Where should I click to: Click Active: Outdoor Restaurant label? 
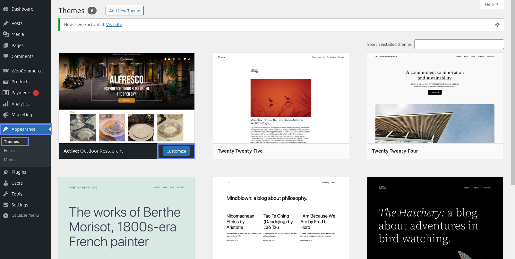tap(93, 151)
